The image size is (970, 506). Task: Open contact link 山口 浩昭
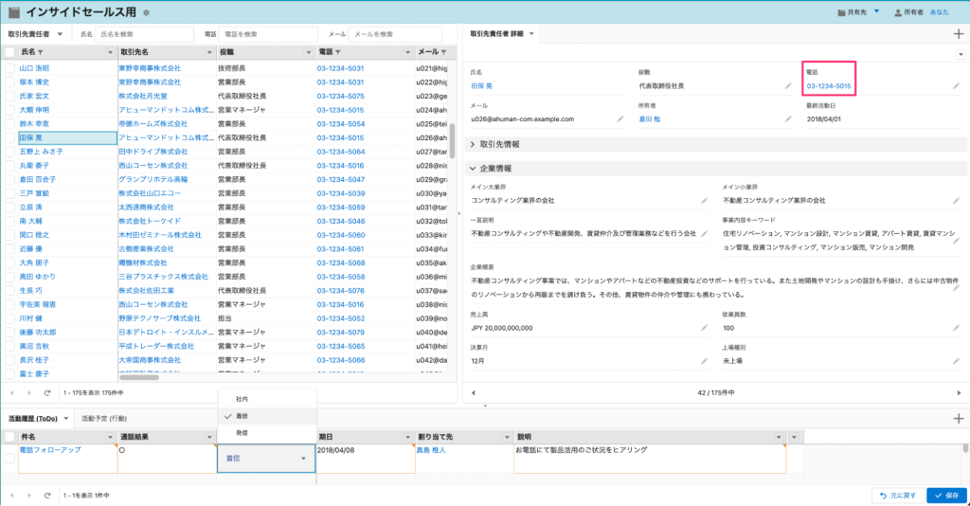(x=34, y=68)
